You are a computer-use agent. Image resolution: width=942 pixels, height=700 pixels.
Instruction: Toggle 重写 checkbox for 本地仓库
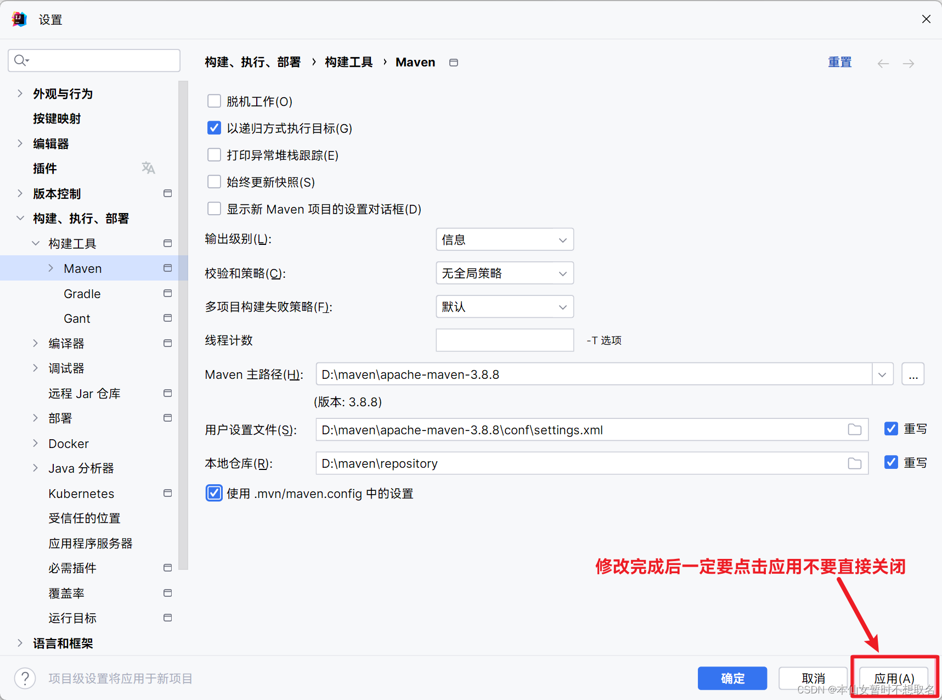(891, 462)
